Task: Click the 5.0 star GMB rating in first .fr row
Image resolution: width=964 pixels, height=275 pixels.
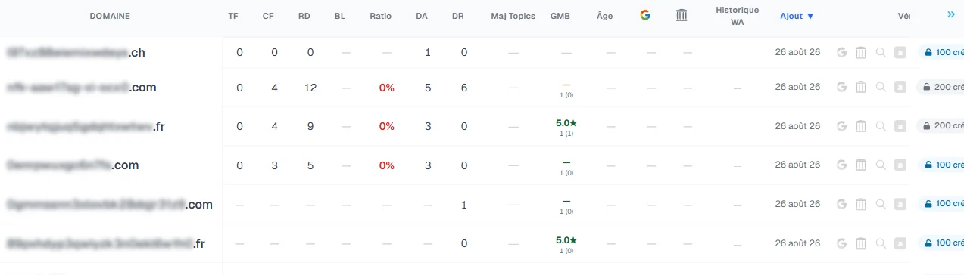Action: [x=566, y=122]
